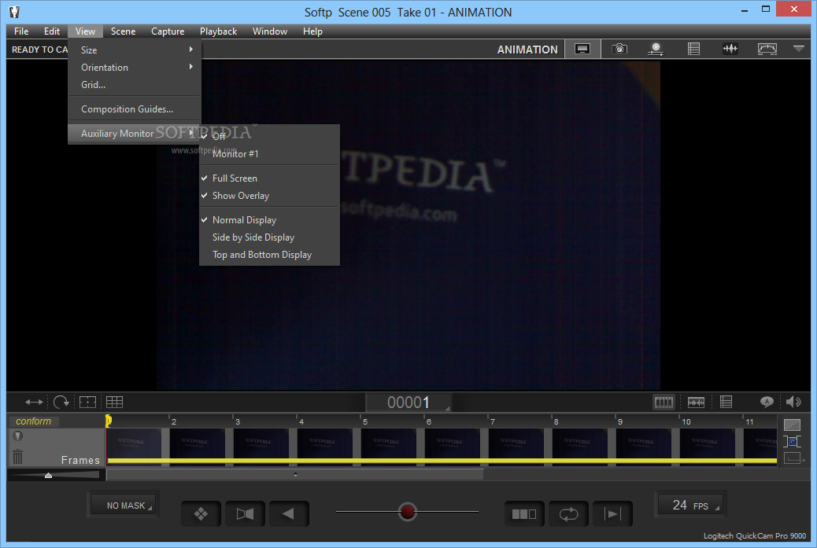Click the mirror horizontal arrows icon
This screenshot has height=548, width=817.
click(34, 402)
